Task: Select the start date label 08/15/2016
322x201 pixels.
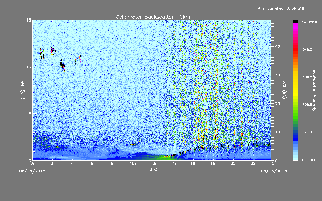Action: [x=32, y=171]
